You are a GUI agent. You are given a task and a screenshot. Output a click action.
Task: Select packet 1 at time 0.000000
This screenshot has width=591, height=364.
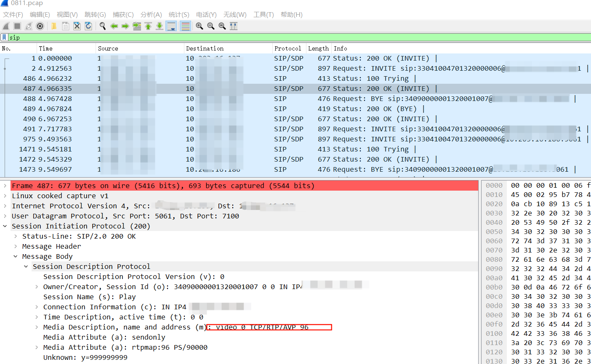coord(295,58)
